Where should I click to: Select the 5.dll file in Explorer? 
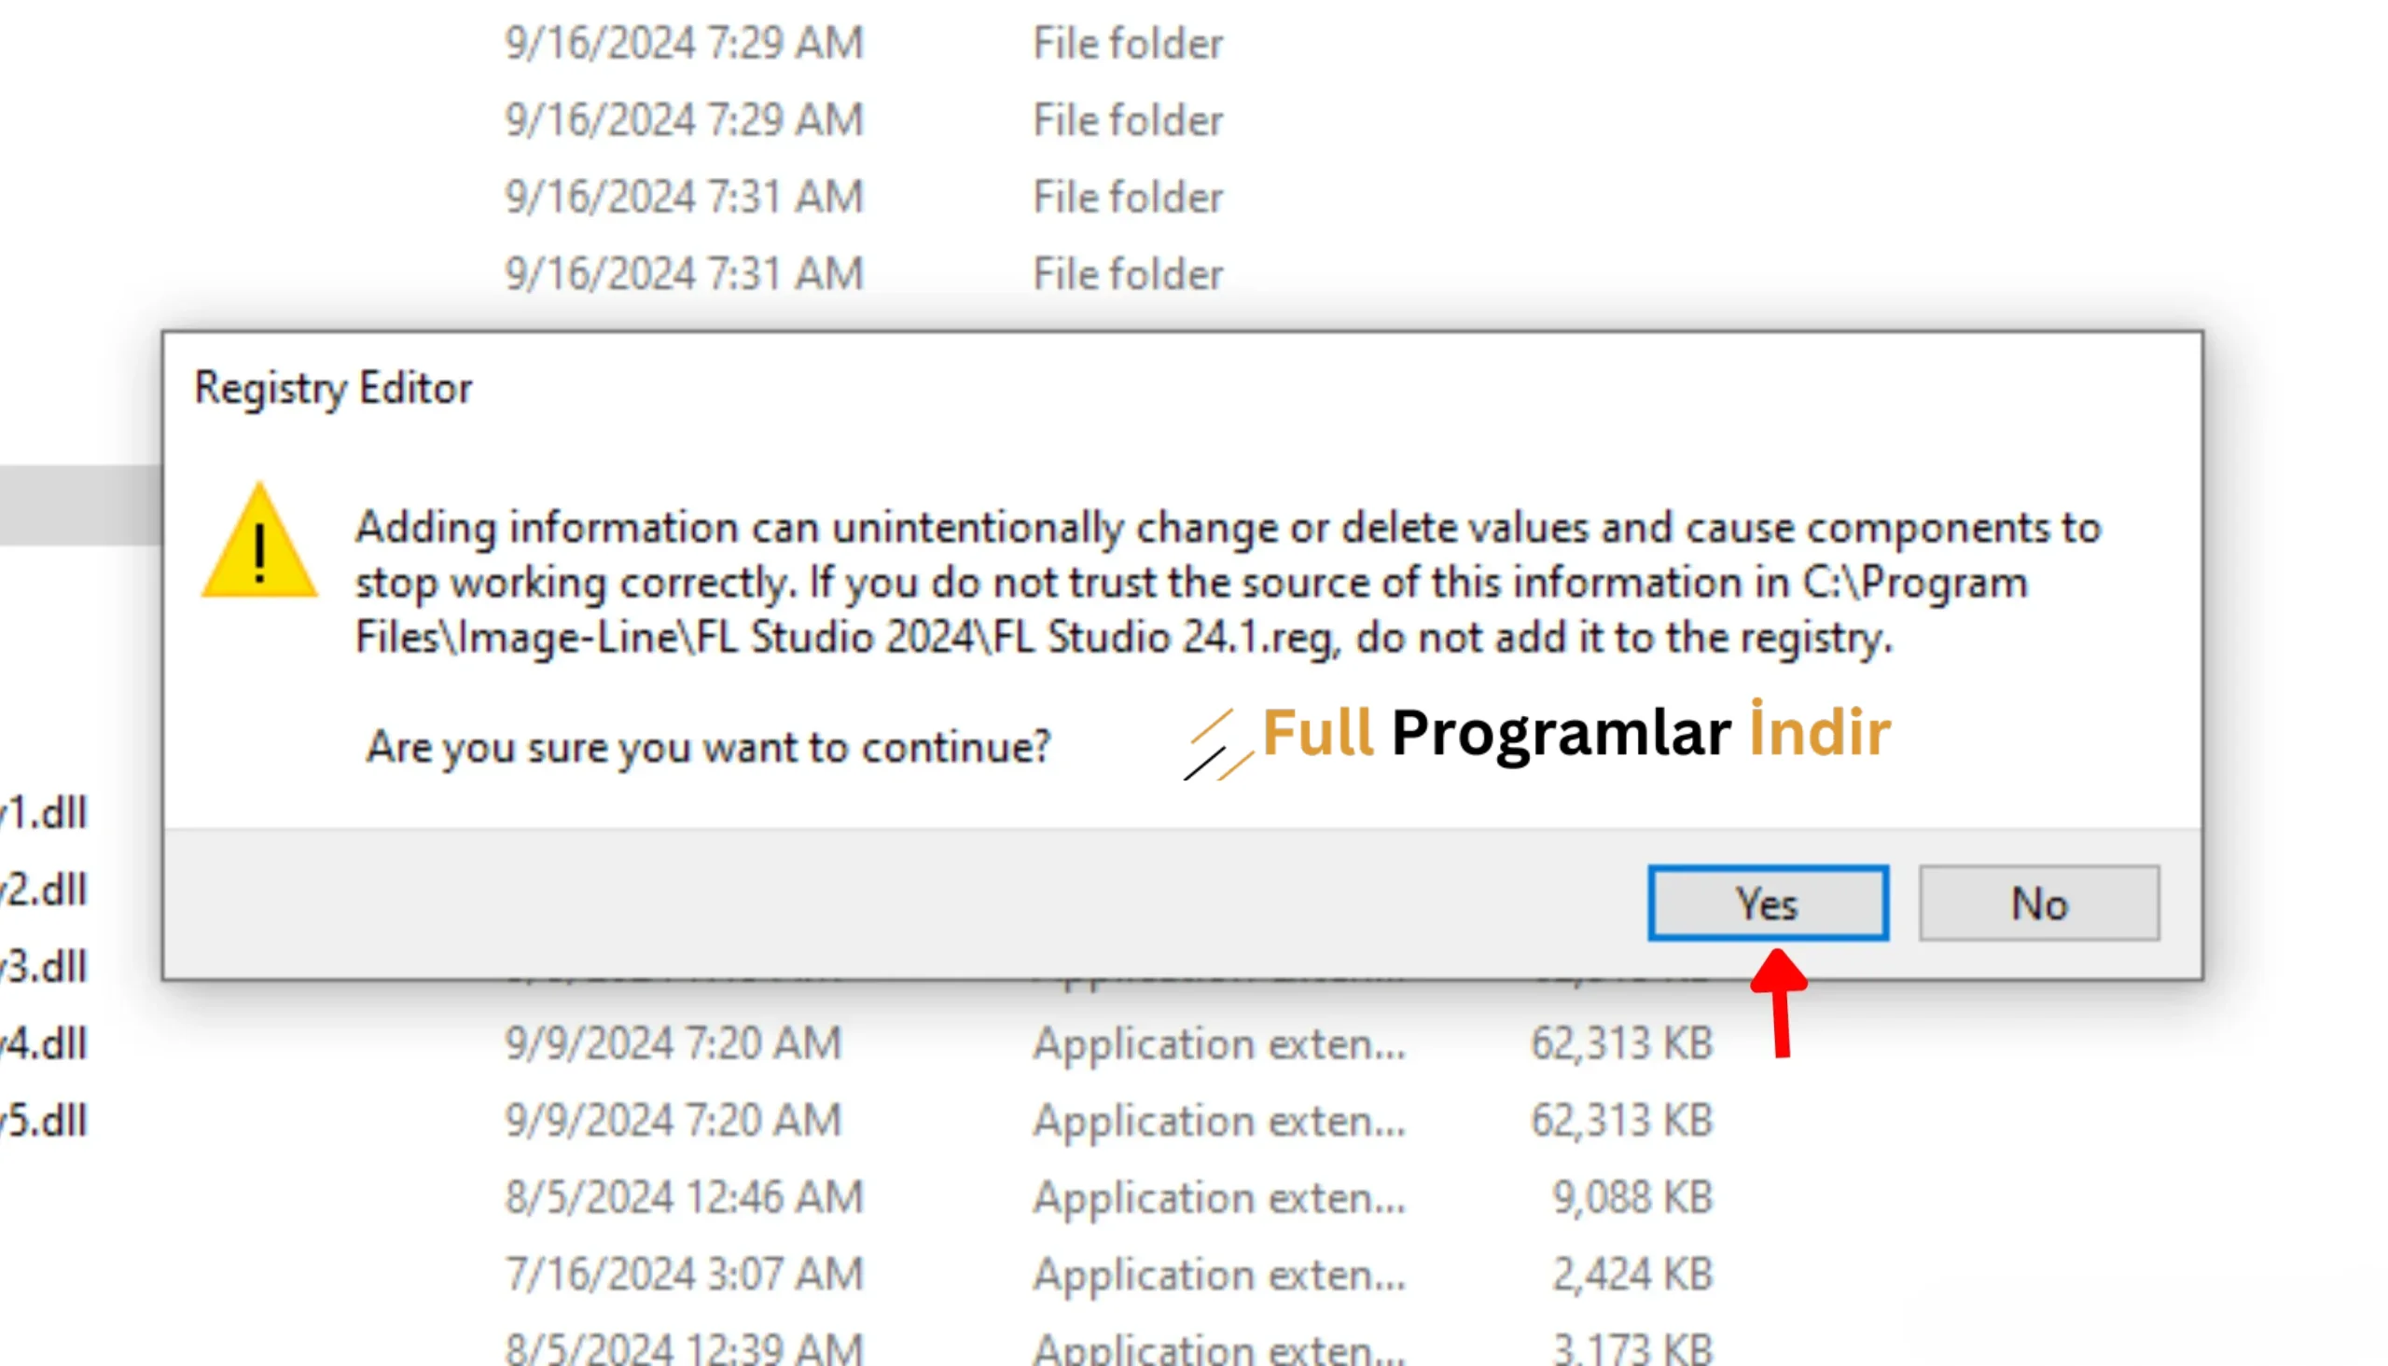[43, 1120]
